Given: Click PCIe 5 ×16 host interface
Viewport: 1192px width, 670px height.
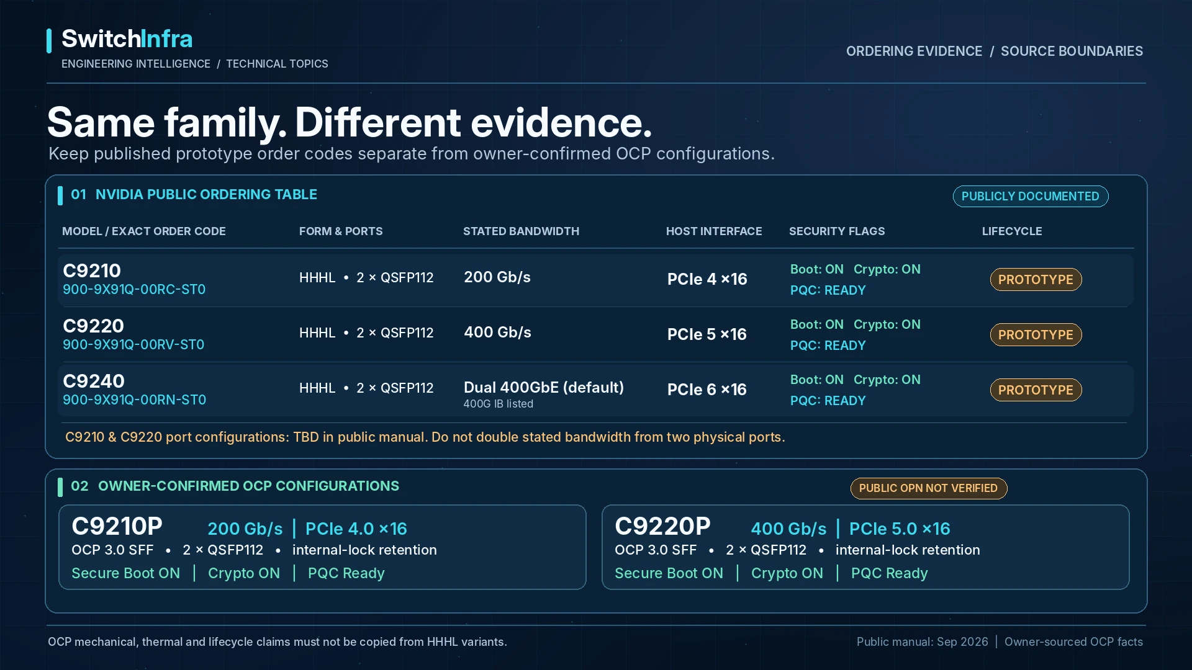Looking at the screenshot, I should [707, 334].
